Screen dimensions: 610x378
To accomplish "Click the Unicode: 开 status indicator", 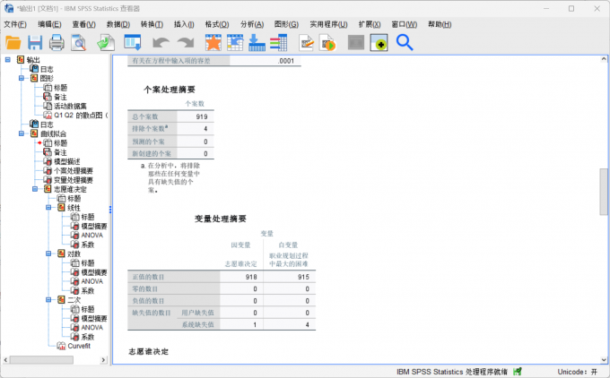I will pyautogui.click(x=578, y=372).
